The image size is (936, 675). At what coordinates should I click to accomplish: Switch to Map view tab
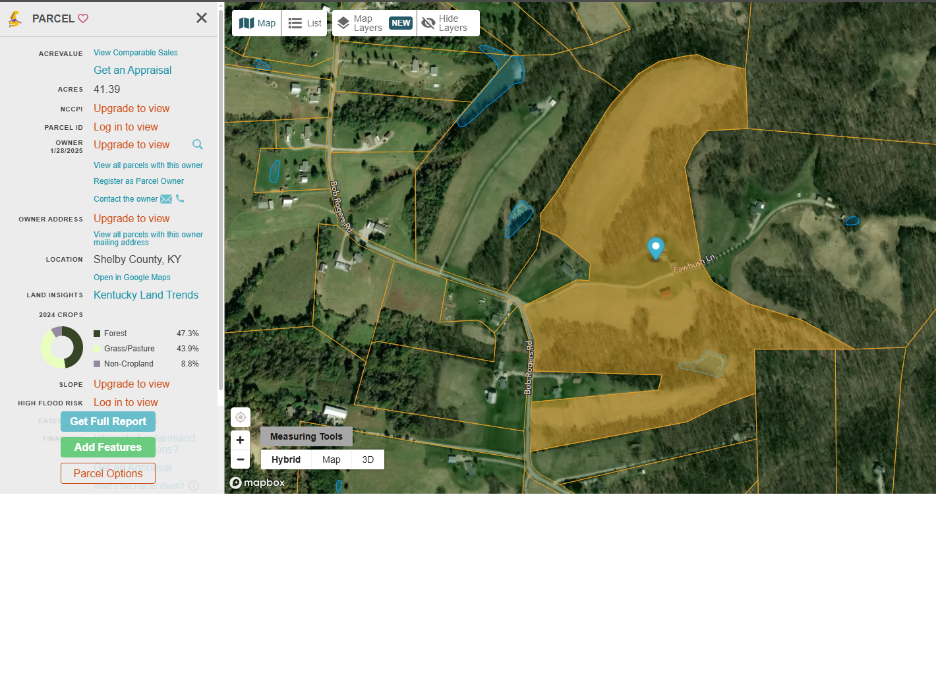(x=257, y=23)
